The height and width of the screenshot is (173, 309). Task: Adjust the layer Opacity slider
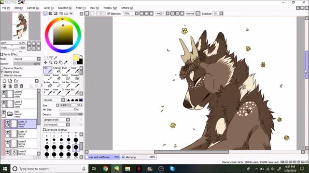(27, 64)
